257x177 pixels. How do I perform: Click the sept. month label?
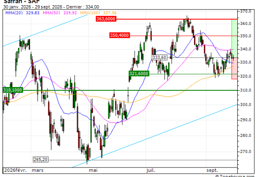tap(212, 170)
